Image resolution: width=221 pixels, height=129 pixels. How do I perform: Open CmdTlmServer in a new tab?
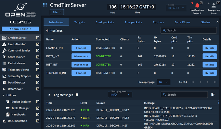pos(38,38)
